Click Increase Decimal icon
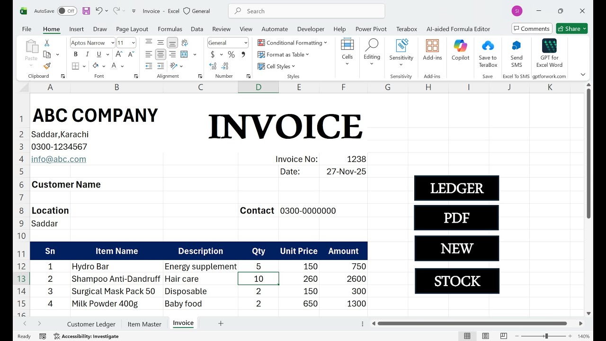This screenshot has height=341, width=606. (x=213, y=66)
